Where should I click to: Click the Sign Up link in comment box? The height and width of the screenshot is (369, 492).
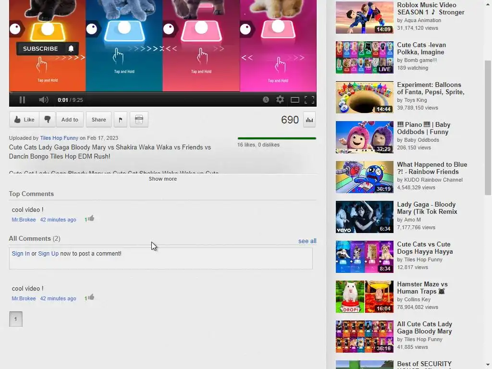49,254
